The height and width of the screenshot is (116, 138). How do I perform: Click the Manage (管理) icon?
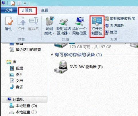click(107, 32)
